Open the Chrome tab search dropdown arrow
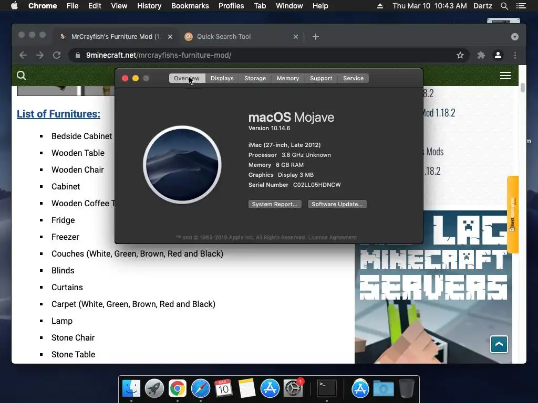 (515, 37)
